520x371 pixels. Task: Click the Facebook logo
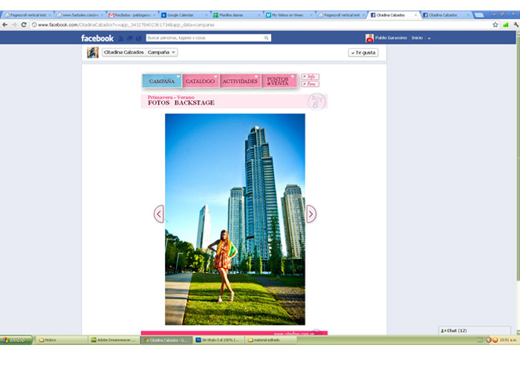point(97,38)
